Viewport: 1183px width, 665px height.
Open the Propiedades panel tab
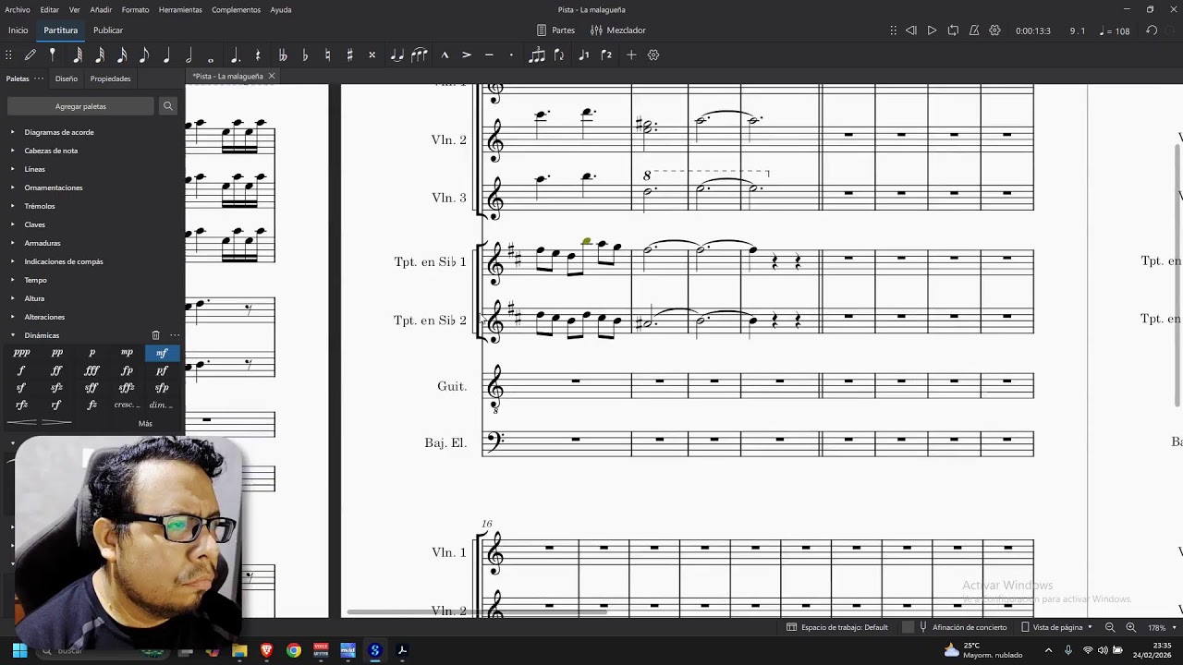tap(110, 79)
